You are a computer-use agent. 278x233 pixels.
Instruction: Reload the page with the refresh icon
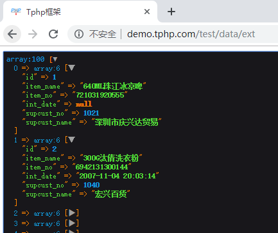click(53, 34)
